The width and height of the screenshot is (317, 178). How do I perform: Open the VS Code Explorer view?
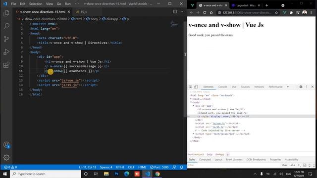click(6, 13)
